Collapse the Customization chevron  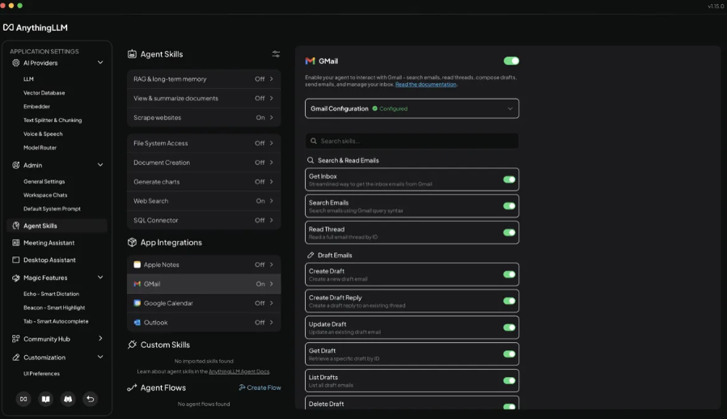coord(100,357)
